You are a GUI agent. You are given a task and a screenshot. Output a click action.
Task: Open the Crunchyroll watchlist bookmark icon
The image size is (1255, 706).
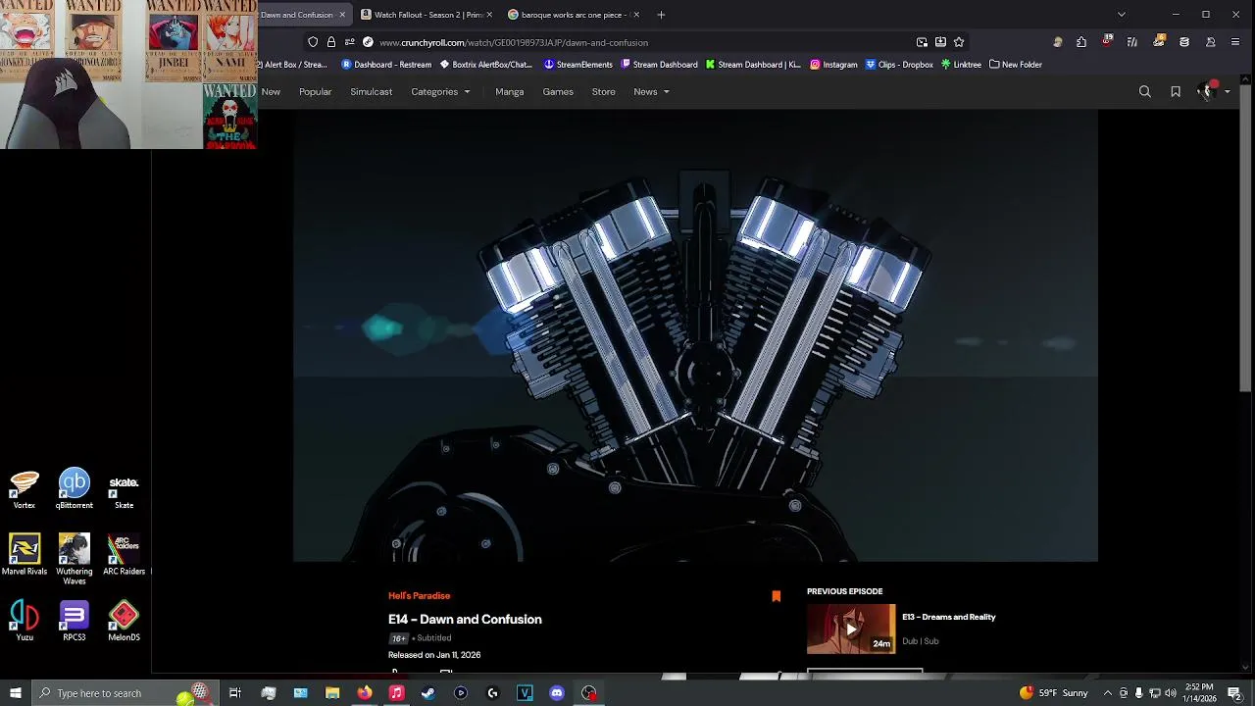tap(1176, 91)
